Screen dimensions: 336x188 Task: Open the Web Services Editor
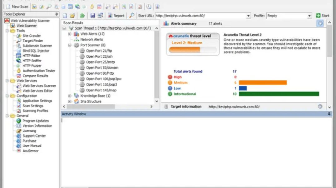point(37,91)
